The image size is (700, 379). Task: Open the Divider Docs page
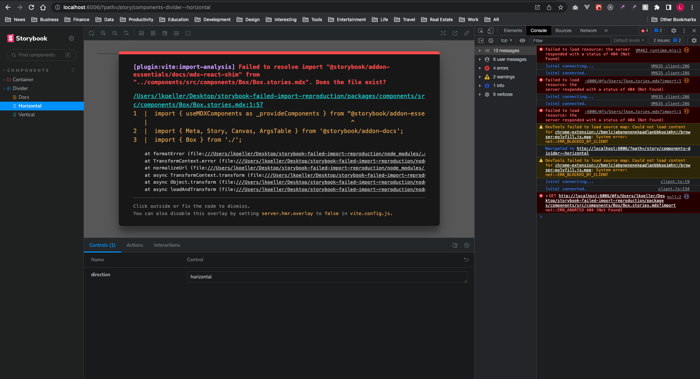click(24, 97)
